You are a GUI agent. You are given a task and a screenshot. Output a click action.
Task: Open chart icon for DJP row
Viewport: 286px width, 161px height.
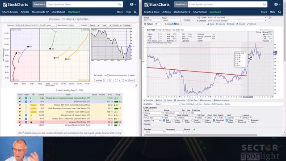pyautogui.click(x=20, y=108)
